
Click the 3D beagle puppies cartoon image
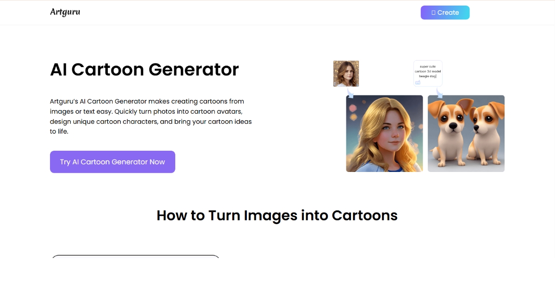click(x=466, y=134)
